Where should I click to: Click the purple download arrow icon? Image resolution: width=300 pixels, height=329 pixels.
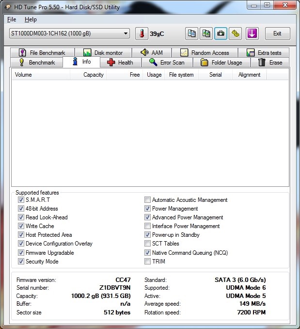pos(252,33)
